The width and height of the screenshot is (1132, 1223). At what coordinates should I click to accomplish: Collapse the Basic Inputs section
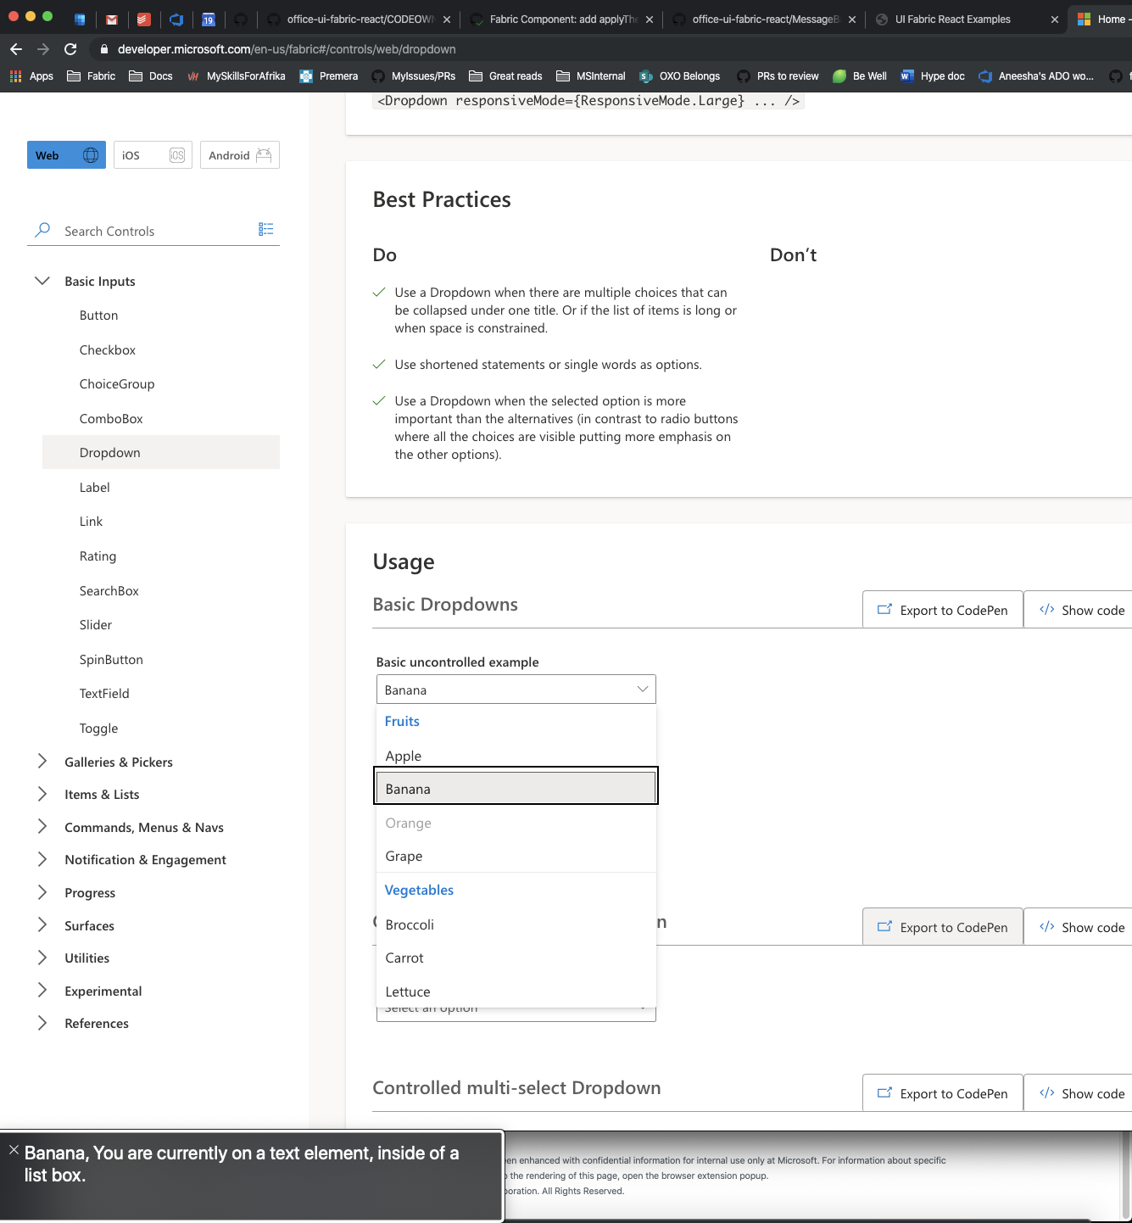[42, 281]
